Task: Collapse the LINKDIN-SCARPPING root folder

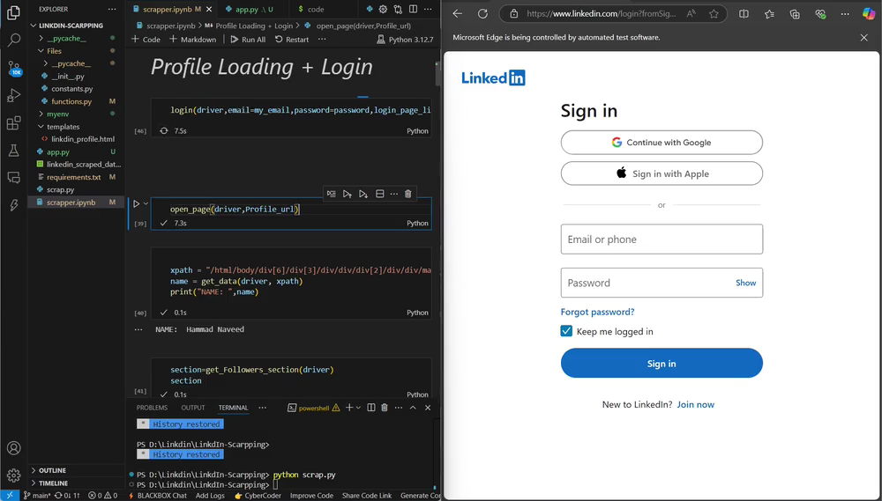Action: pos(67,26)
